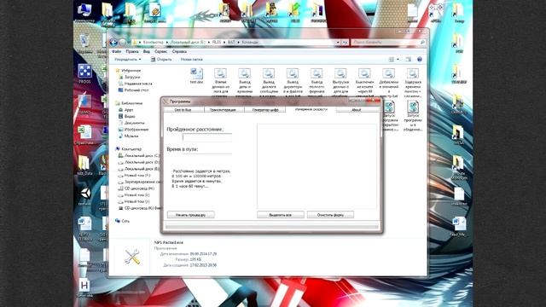Open Вид menu in Explorer
The height and width of the screenshot is (307, 546).
147,51
